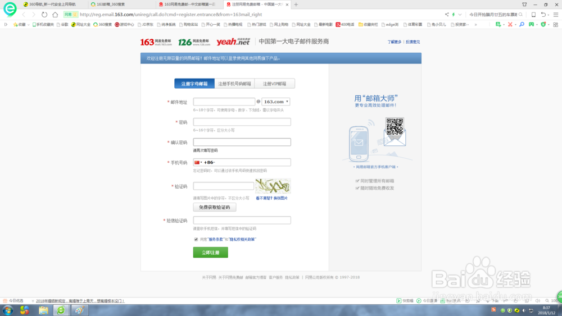Click the 确认密码 input field
The height and width of the screenshot is (316, 562).
242,142
